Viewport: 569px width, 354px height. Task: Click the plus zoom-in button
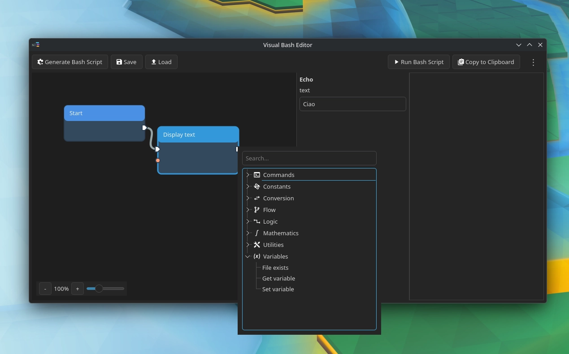77,289
